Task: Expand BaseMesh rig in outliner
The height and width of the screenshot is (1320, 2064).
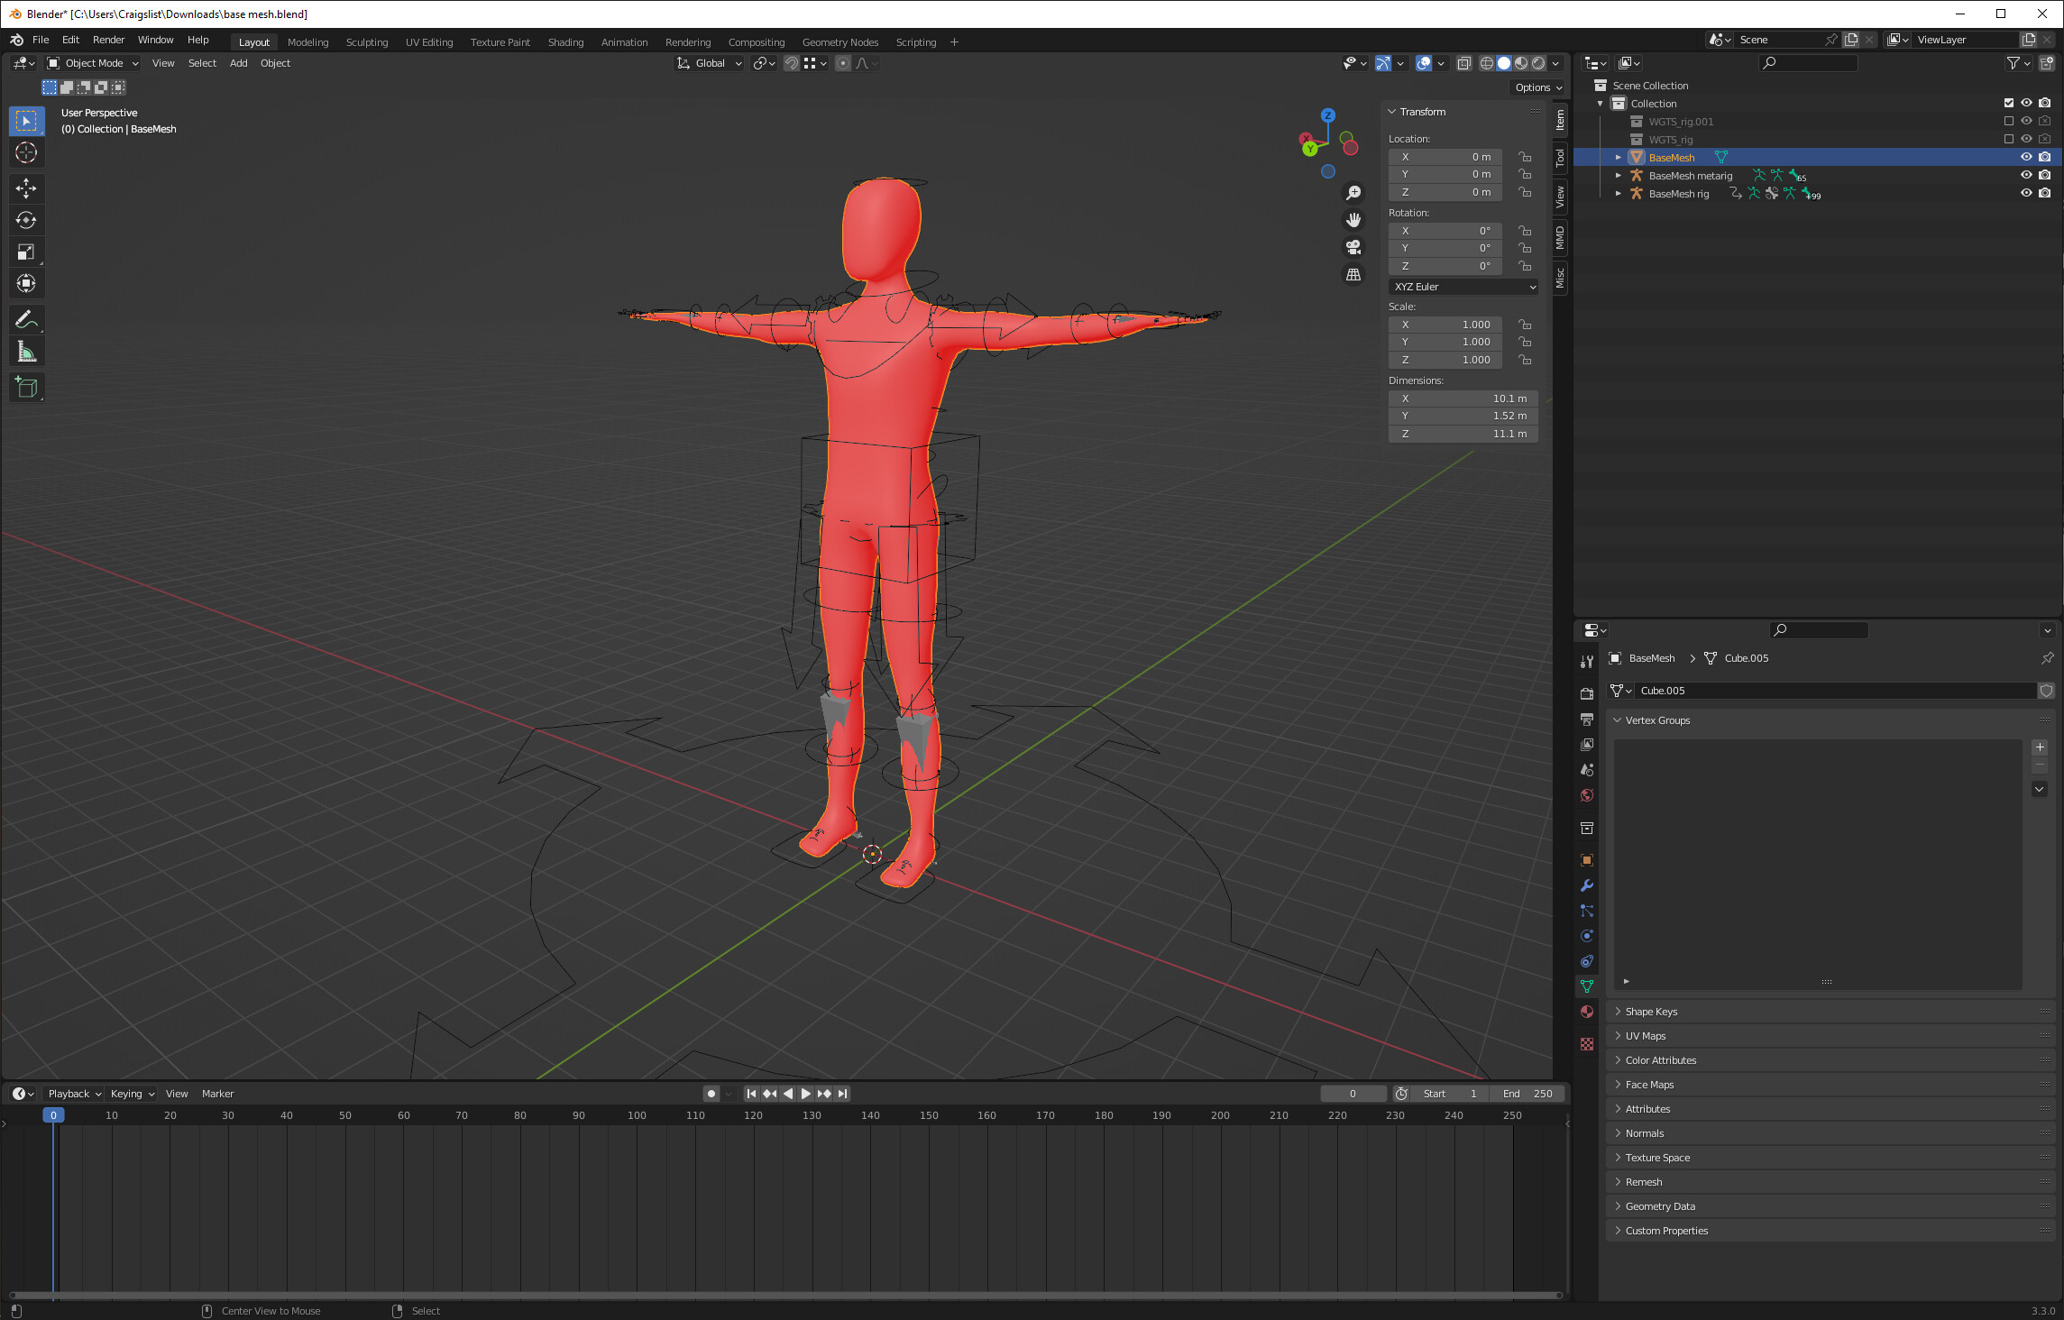Action: (1618, 194)
